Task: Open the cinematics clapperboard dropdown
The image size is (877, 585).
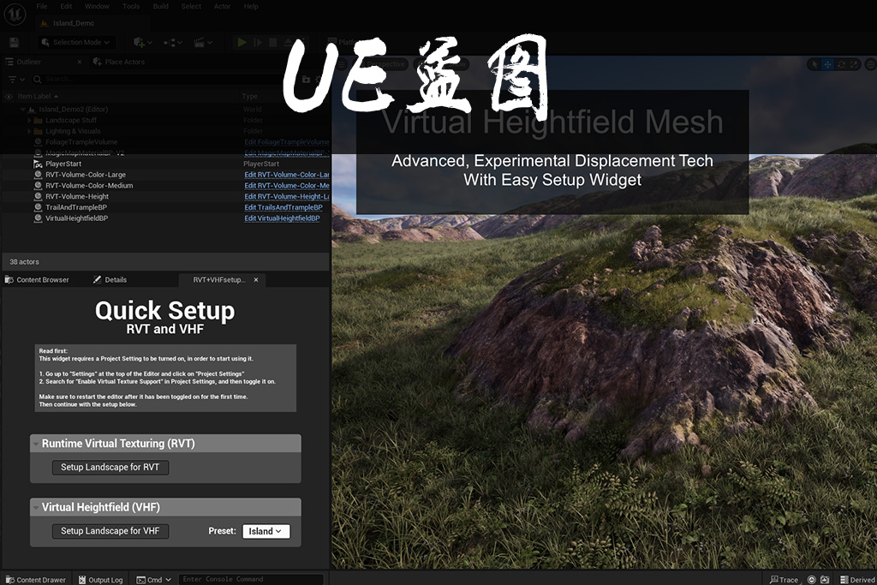Action: tap(202, 42)
